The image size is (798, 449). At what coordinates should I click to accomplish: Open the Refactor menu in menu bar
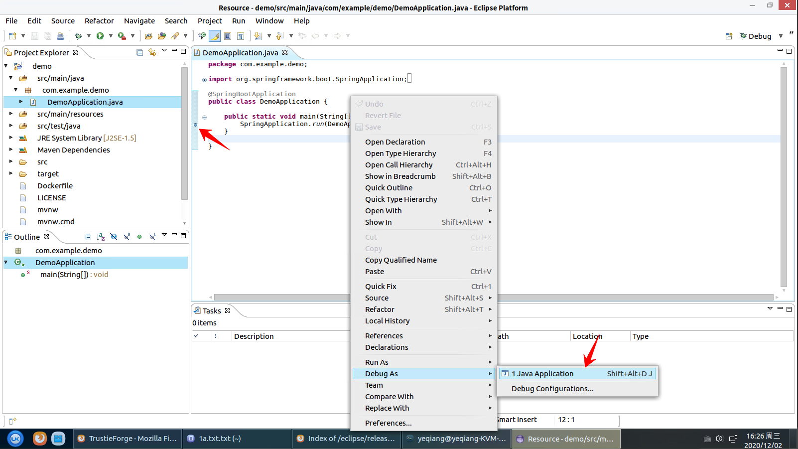[x=99, y=21]
